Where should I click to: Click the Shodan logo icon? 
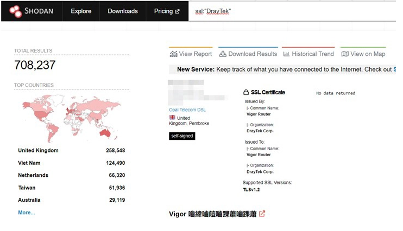click(x=15, y=11)
